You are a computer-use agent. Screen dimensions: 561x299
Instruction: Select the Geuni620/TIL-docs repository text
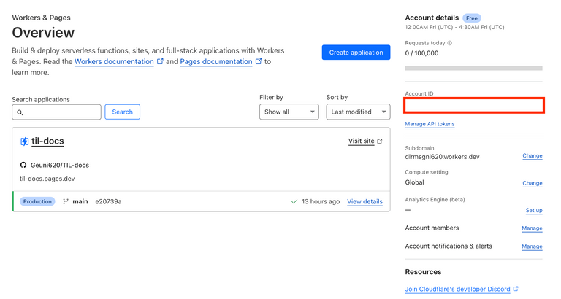click(60, 165)
